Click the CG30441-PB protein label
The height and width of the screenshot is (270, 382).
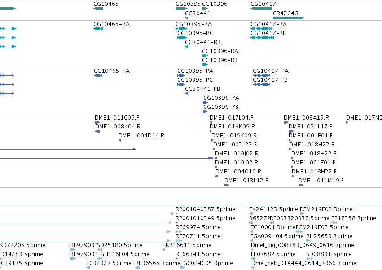point(202,89)
